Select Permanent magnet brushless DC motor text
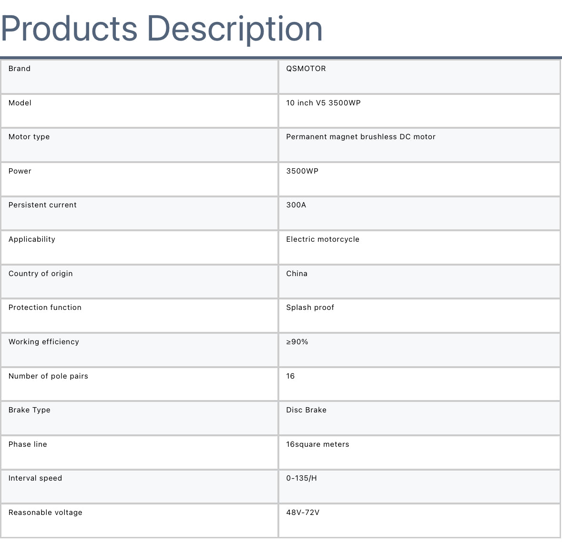 [x=360, y=137]
